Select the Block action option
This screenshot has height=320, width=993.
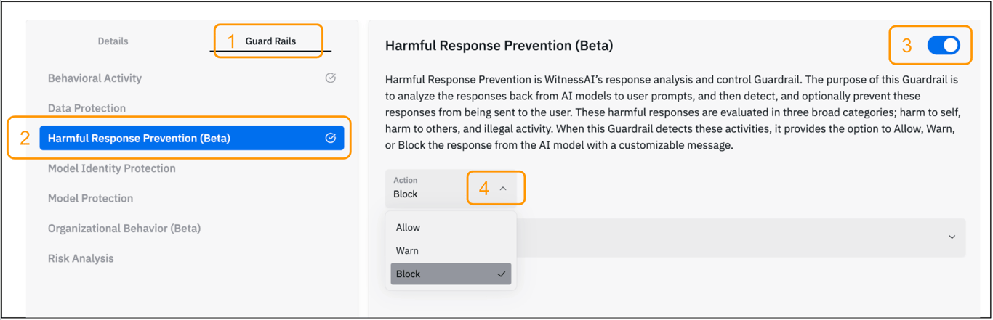(x=409, y=274)
